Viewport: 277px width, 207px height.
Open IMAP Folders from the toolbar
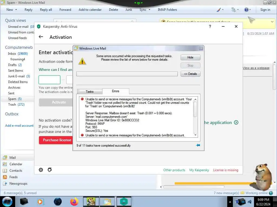167,10
